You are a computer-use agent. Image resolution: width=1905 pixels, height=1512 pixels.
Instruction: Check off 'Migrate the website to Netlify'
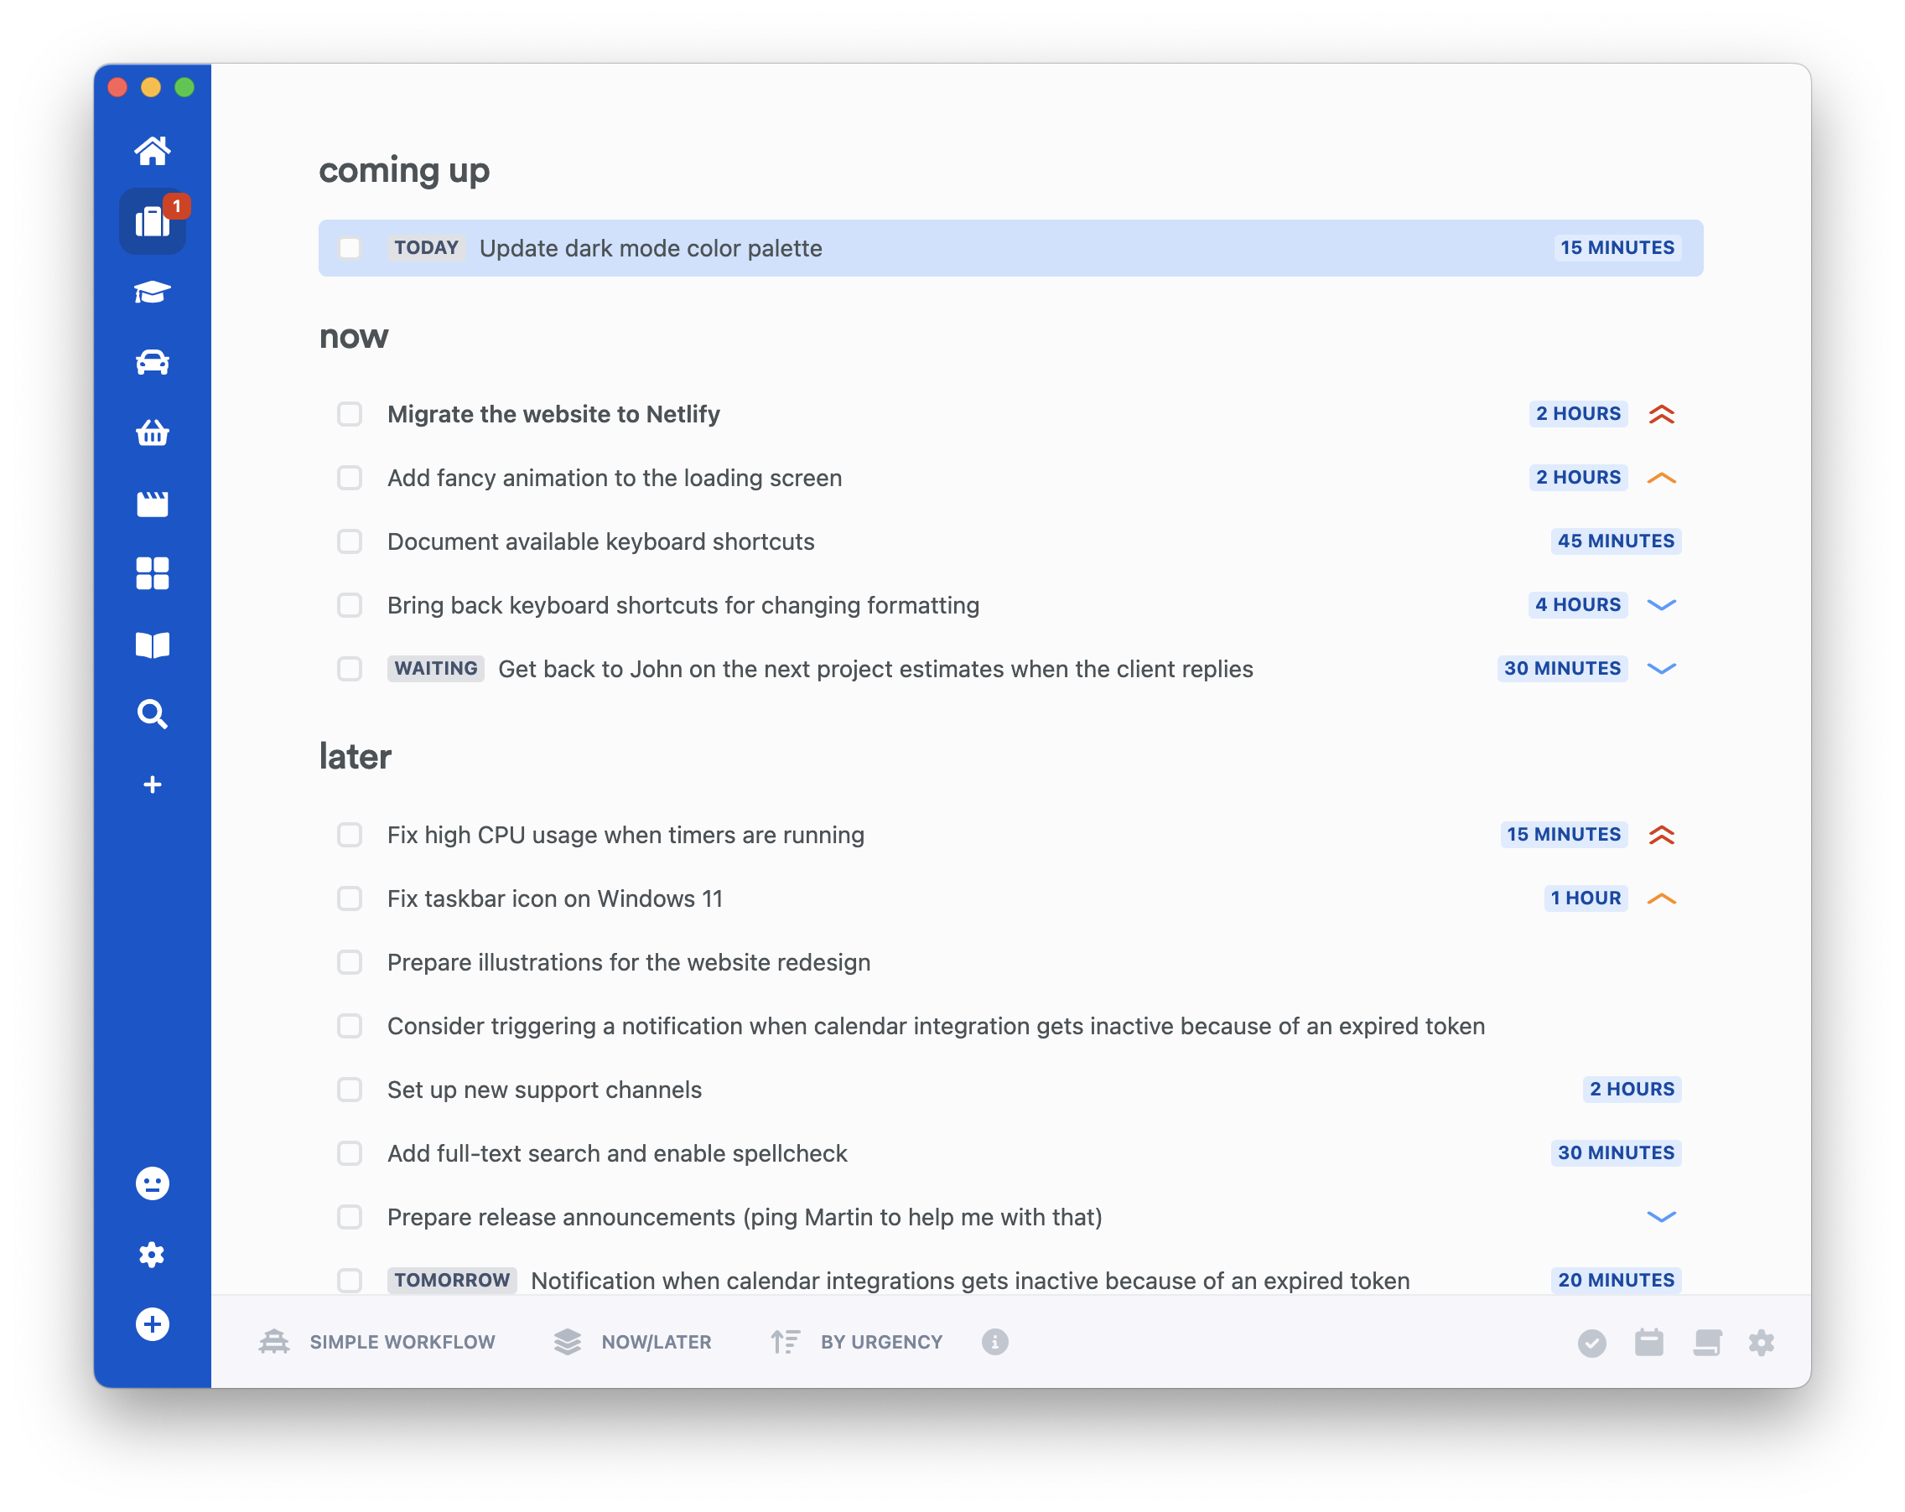pyautogui.click(x=350, y=414)
